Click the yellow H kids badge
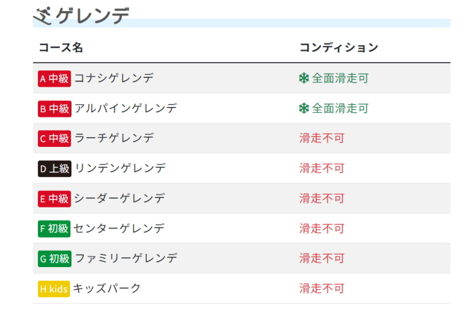 click(x=54, y=289)
